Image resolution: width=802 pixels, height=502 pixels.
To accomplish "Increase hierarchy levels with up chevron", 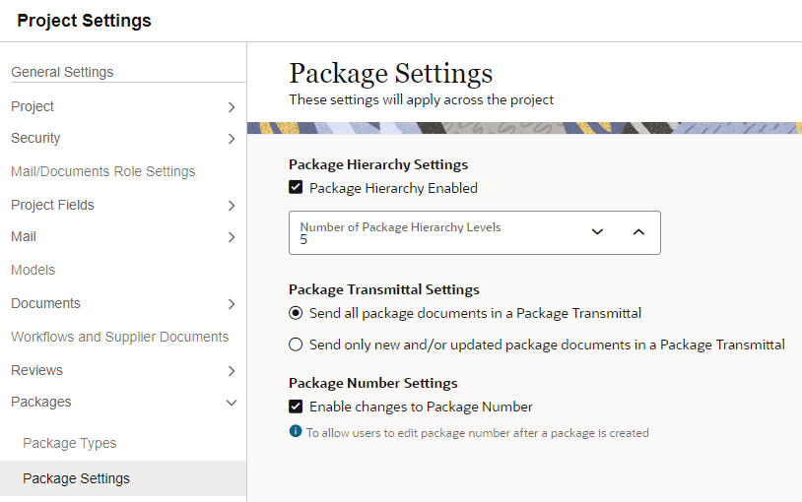I will pos(638,232).
